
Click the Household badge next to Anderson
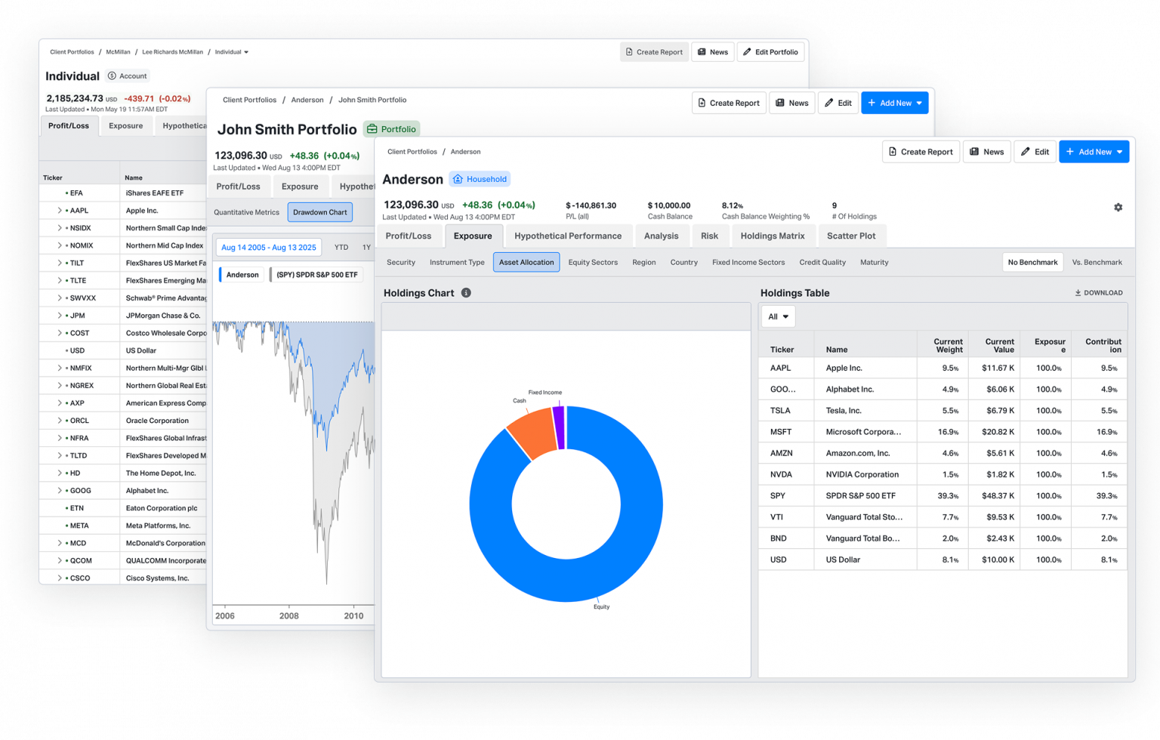pos(480,179)
